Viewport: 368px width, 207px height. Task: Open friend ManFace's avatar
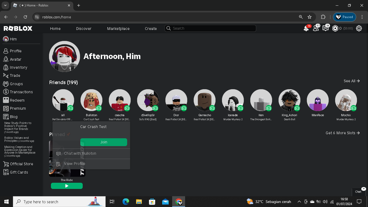click(x=318, y=100)
